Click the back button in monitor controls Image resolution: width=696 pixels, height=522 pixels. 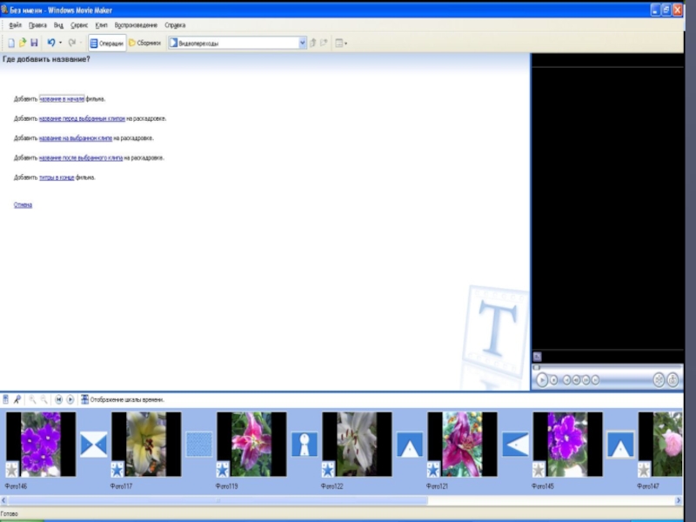point(566,380)
